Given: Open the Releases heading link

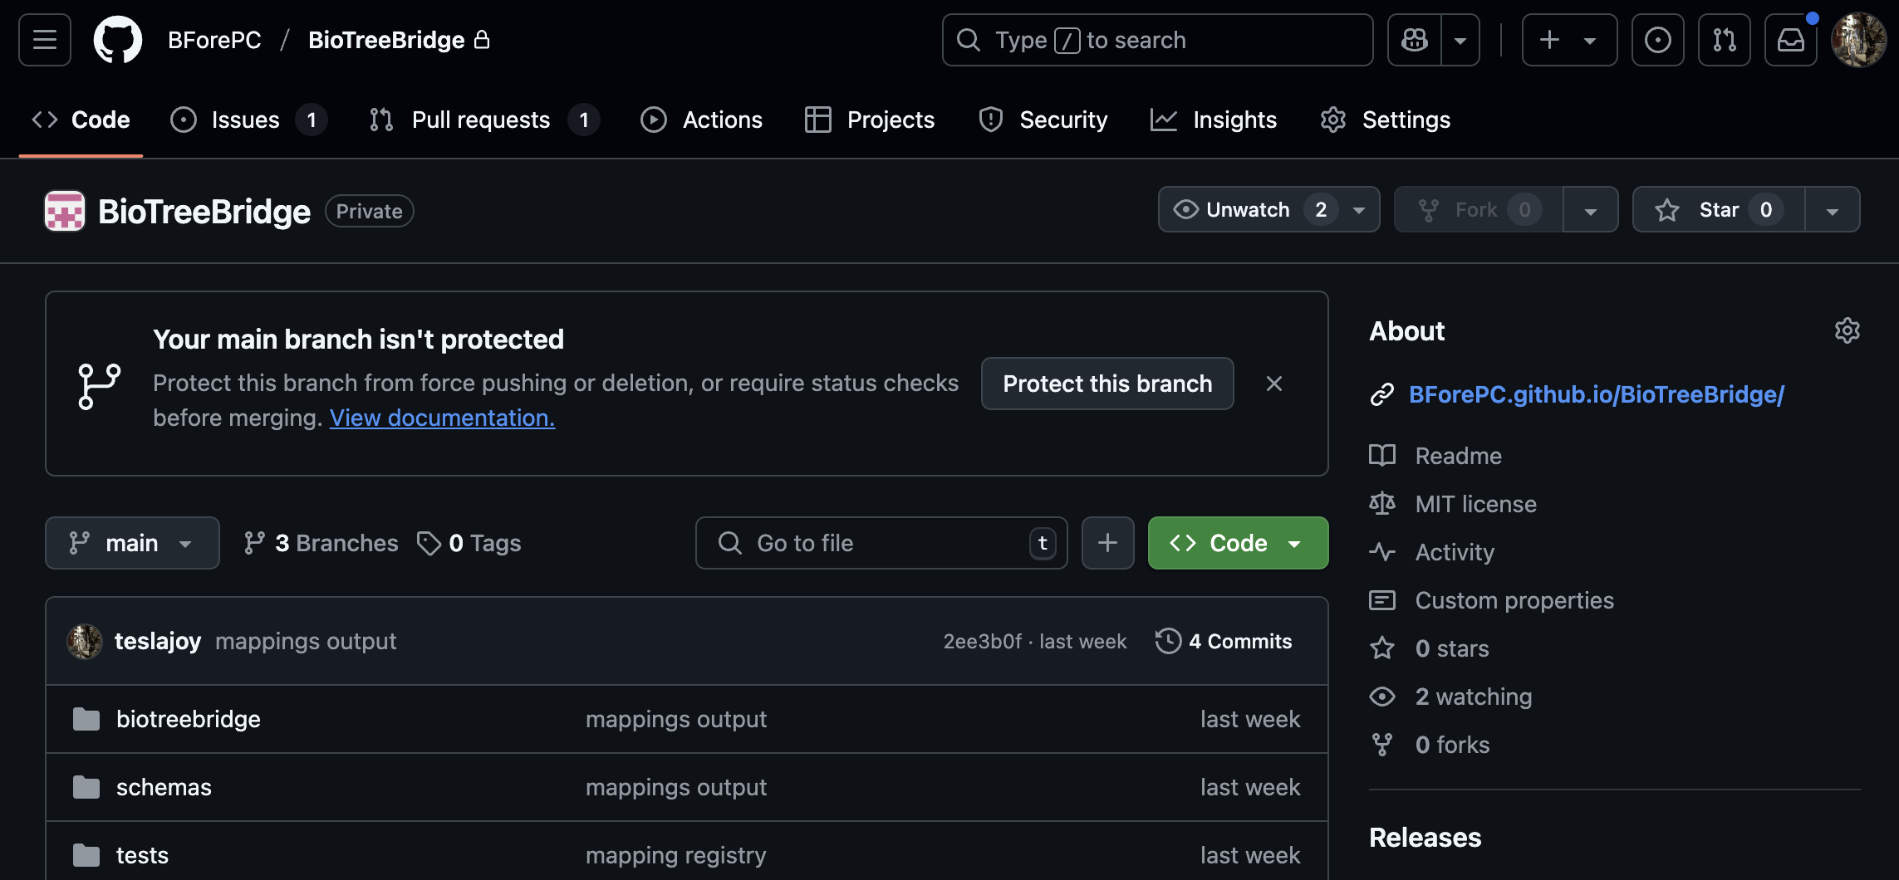Looking at the screenshot, I should pyautogui.click(x=1425, y=838).
